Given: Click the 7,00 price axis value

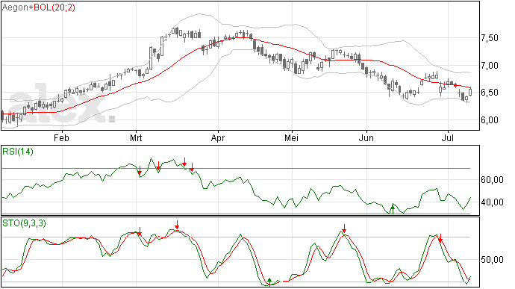Looking at the screenshot, I should tap(490, 66).
